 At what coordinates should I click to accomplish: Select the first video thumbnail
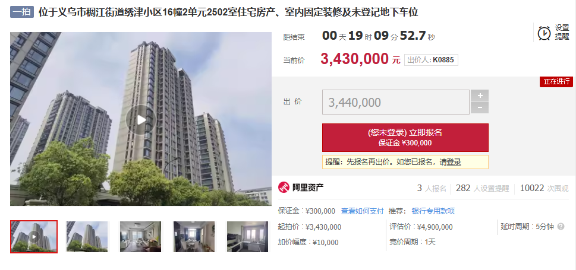(x=34, y=237)
